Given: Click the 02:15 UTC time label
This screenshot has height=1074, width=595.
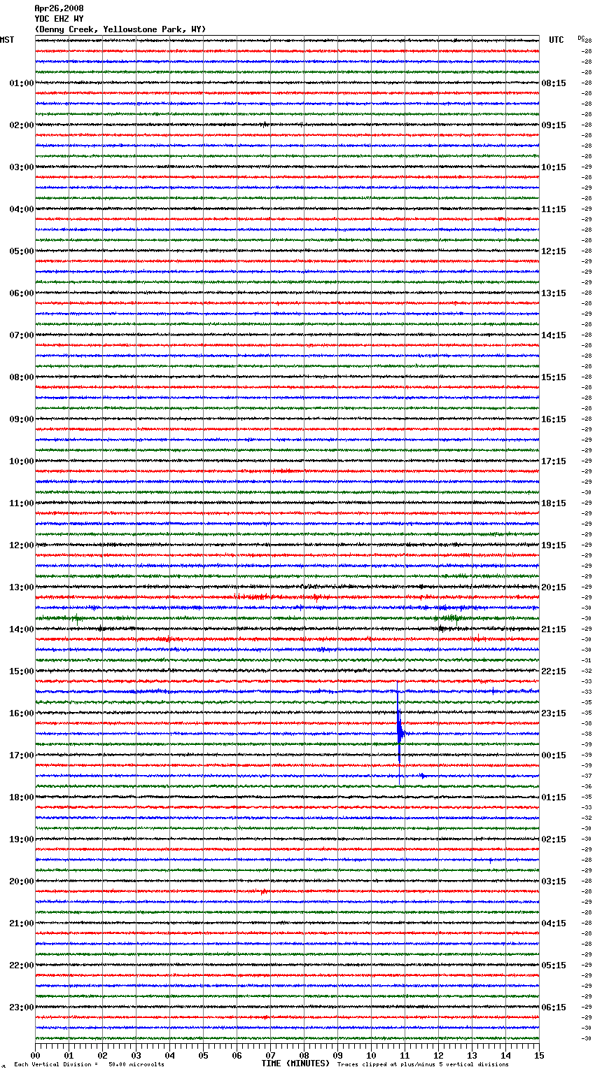Looking at the screenshot, I should pyautogui.click(x=554, y=839).
